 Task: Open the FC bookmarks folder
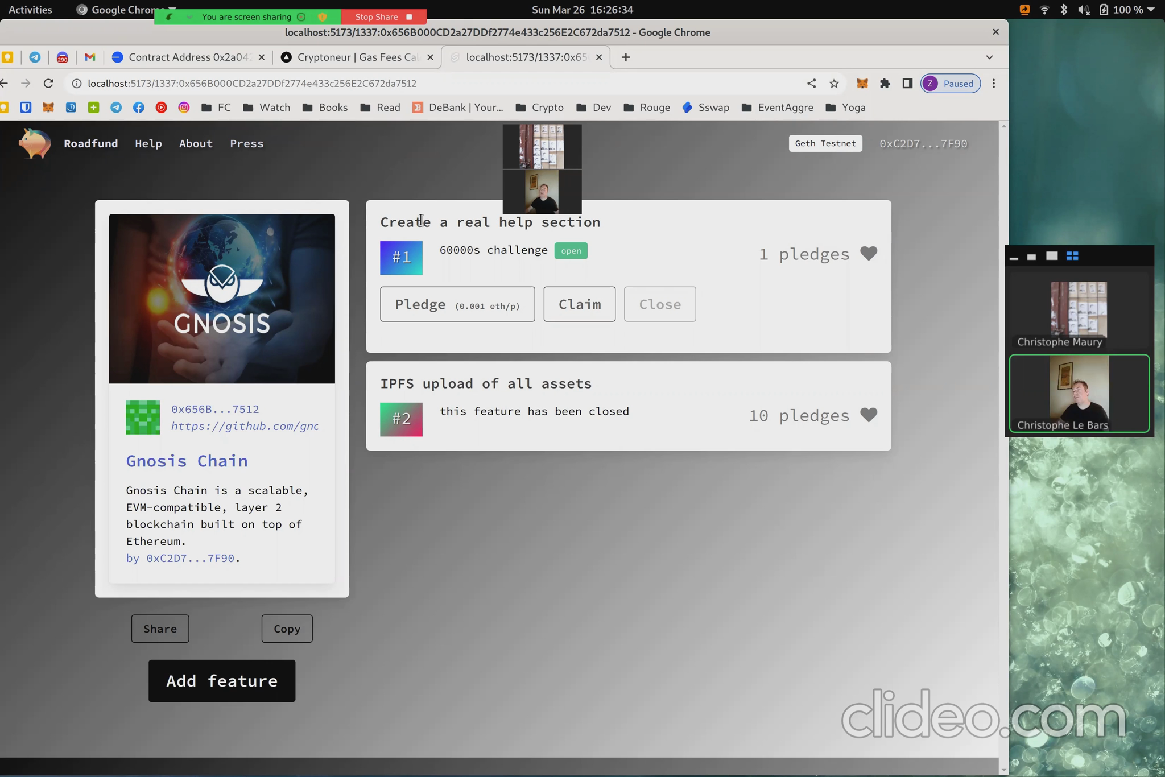(x=216, y=108)
